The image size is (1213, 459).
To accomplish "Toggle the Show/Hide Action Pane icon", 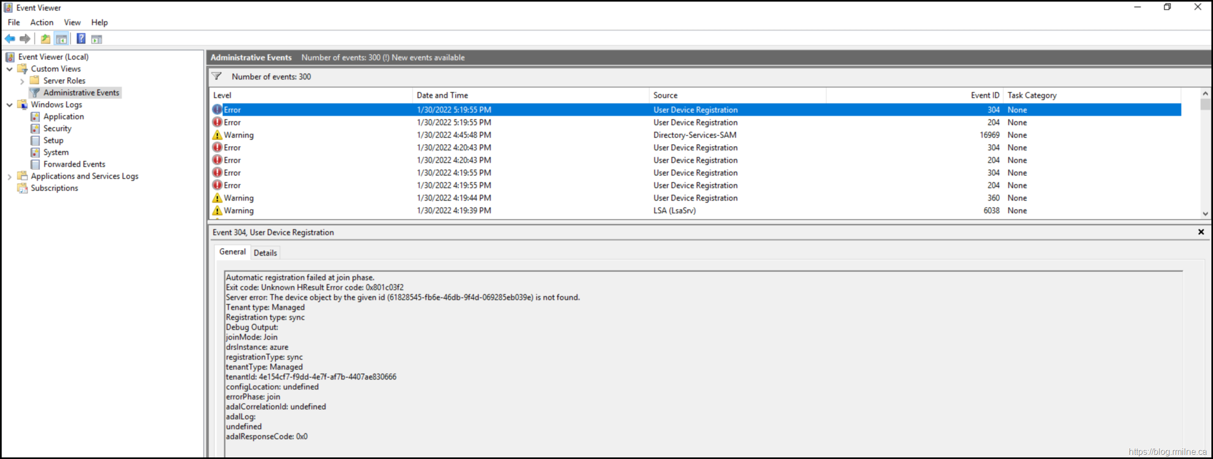I will tap(97, 39).
